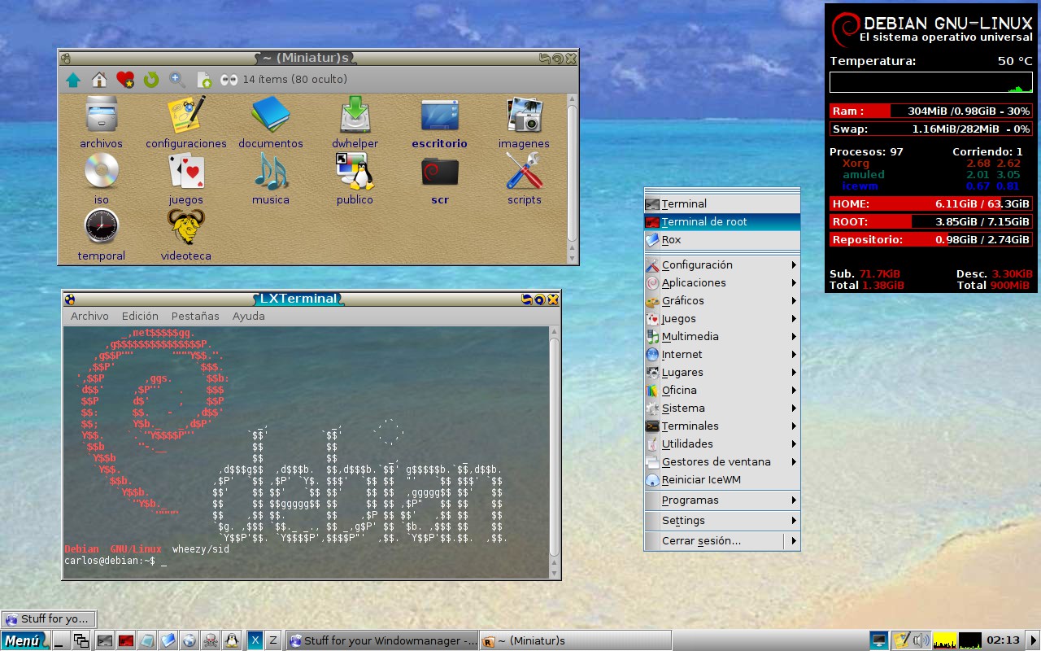Refresh the Rox file listing

[x=151, y=80]
